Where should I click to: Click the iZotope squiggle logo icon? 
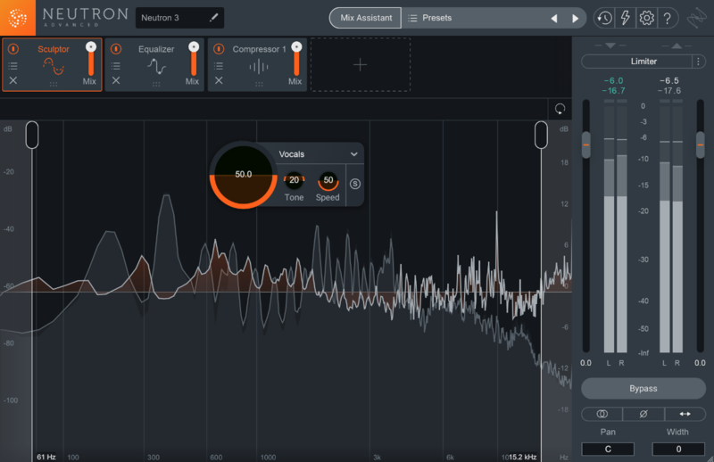pyautogui.click(x=696, y=19)
